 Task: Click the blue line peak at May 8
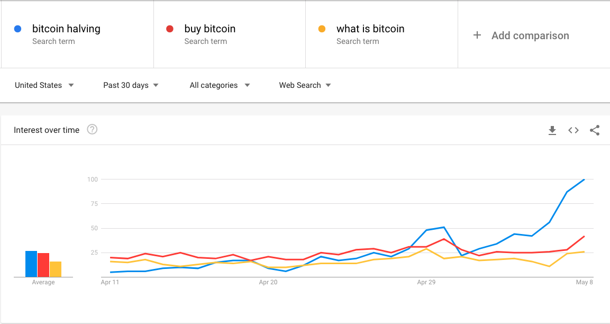[x=584, y=180]
